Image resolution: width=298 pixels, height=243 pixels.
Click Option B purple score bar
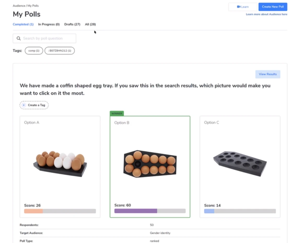136,211
